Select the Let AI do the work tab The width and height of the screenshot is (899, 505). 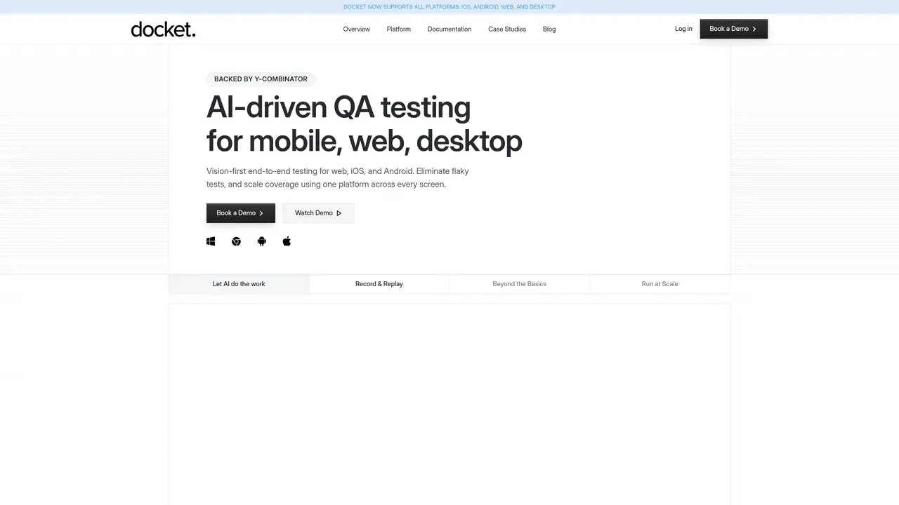pyautogui.click(x=239, y=284)
